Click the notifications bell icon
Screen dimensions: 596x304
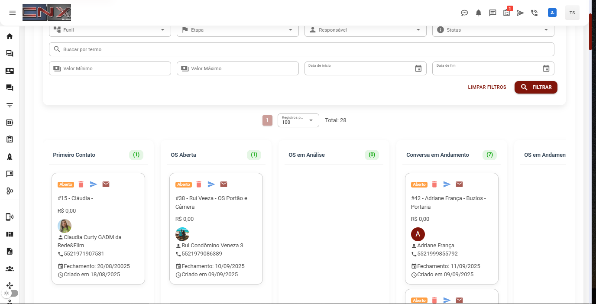click(478, 13)
